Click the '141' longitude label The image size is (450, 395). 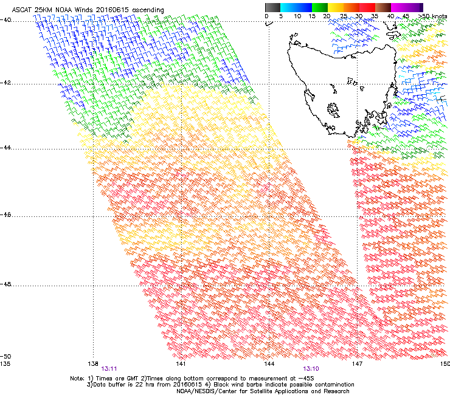point(181,364)
